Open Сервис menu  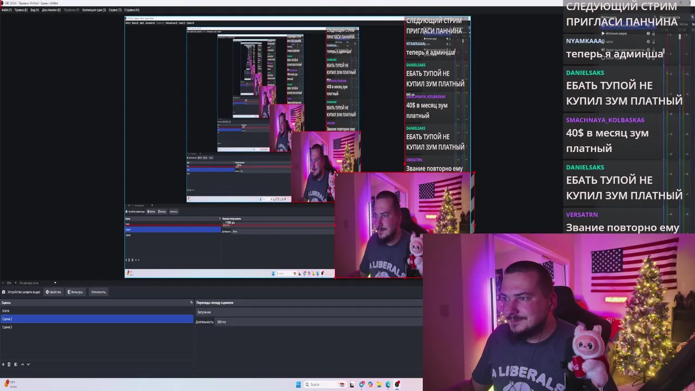pos(115,10)
